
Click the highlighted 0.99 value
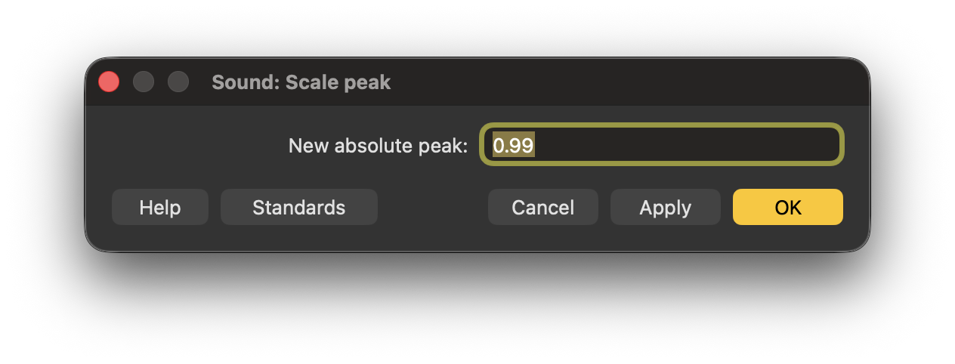coord(514,144)
